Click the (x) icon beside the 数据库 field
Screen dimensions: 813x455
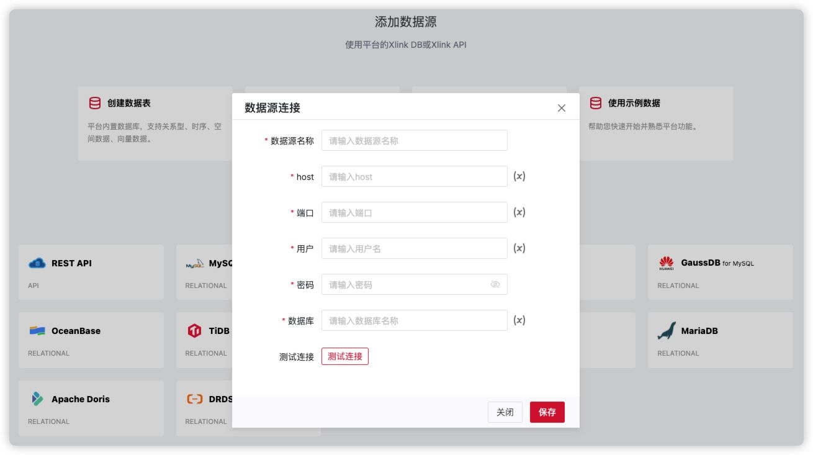pyautogui.click(x=519, y=320)
